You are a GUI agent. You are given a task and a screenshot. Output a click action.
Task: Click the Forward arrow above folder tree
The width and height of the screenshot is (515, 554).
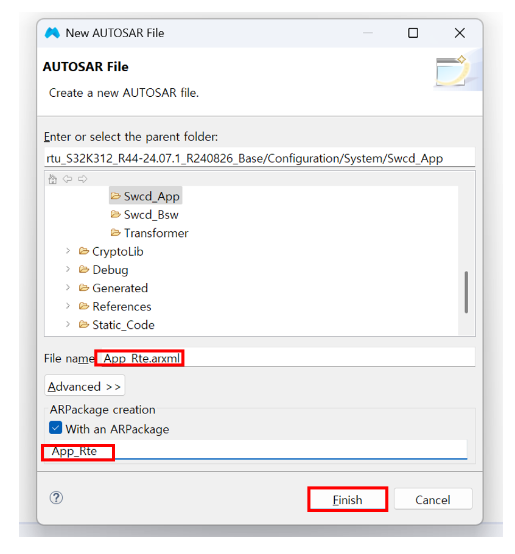pos(82,179)
